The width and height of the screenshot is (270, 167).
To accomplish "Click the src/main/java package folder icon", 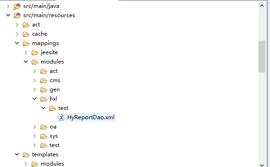I will point(17,6).
